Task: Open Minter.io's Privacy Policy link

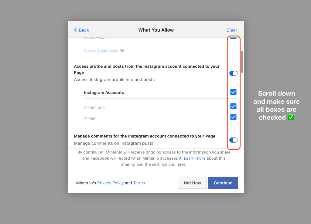Action: coord(111,183)
